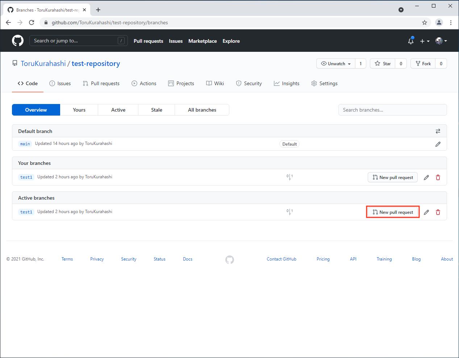Image resolution: width=459 pixels, height=358 pixels.
Task: Focus the Search or jump to field
Action: point(78,41)
